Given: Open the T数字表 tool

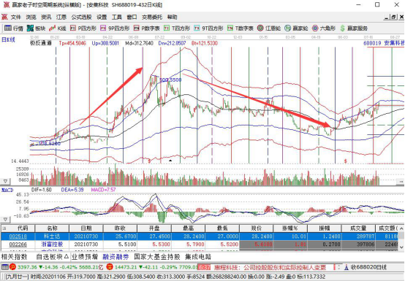Looking at the screenshot, I should [241, 28].
